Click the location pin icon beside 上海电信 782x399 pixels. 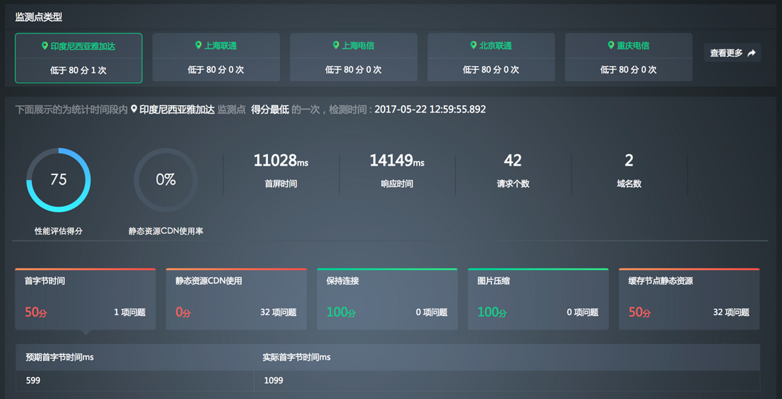tap(335, 46)
